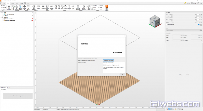Enable the Transparent cuts checkbox

pyautogui.click(x=166, y=24)
